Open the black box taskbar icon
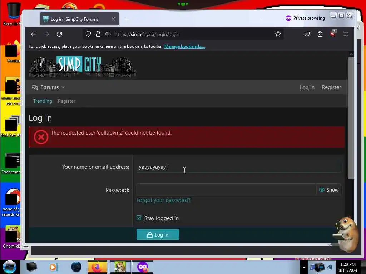 pyautogui.click(x=31, y=267)
